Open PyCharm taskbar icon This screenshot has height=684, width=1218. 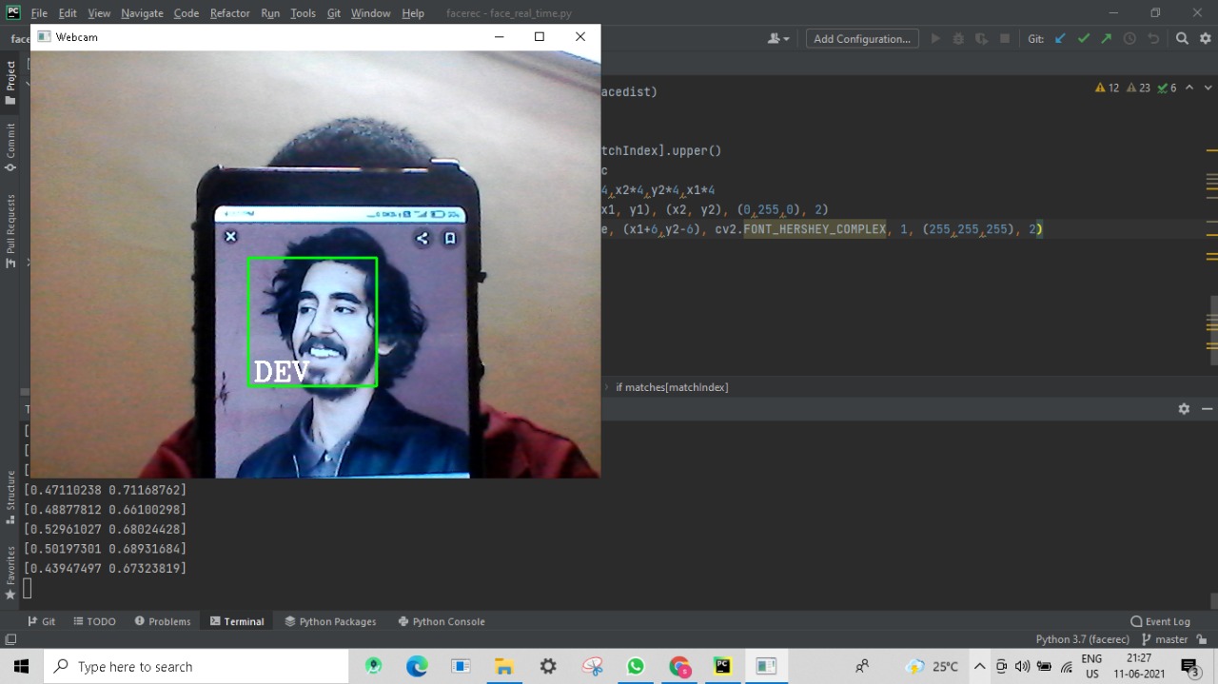pyautogui.click(x=723, y=666)
